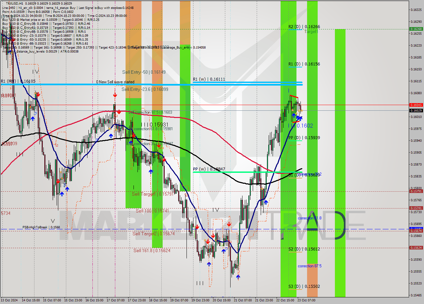Viewport: 424px width, 304px height.
Task: Click 'Sell 161.8 | 0.15624' label
Action: [152, 250]
